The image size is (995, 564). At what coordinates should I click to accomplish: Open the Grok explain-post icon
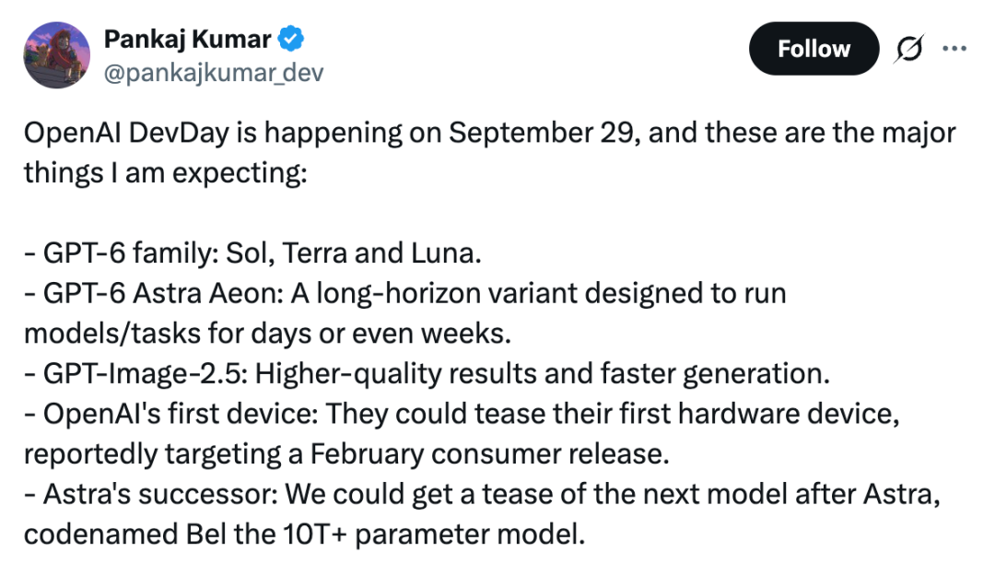908,48
